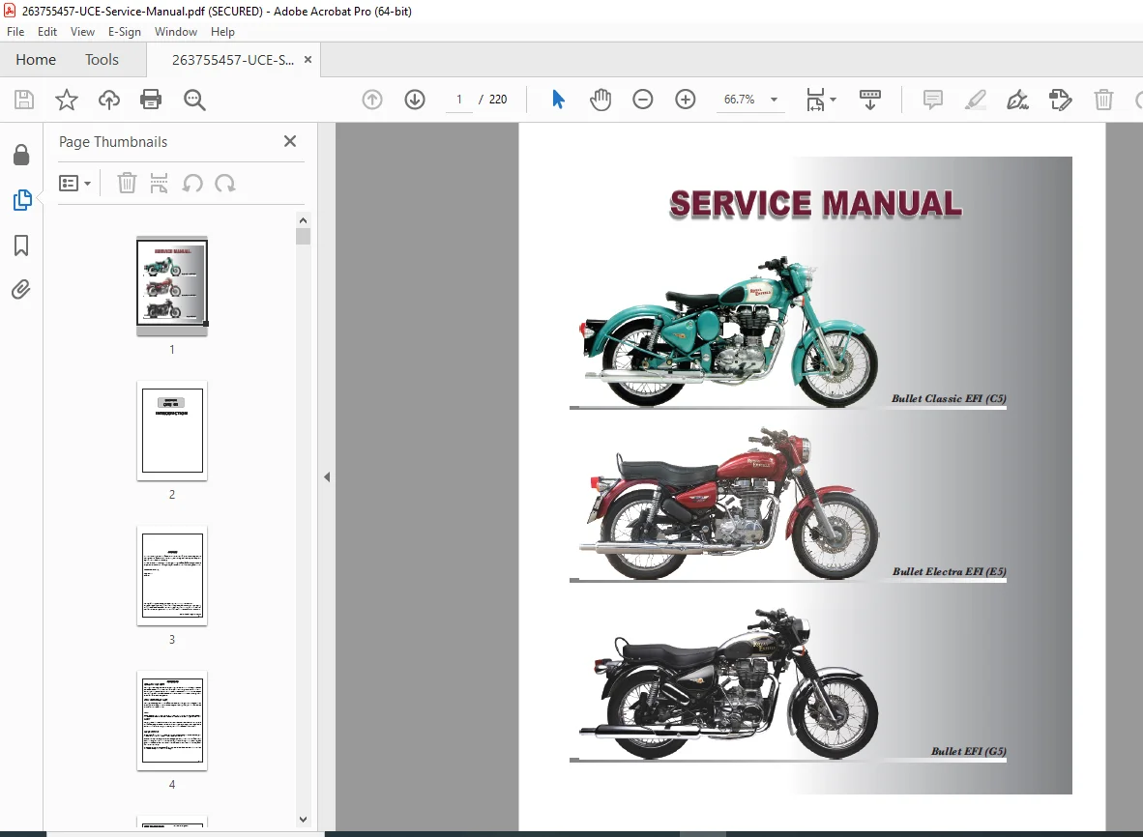Click thumbnails scrollbar up arrow

click(x=304, y=220)
